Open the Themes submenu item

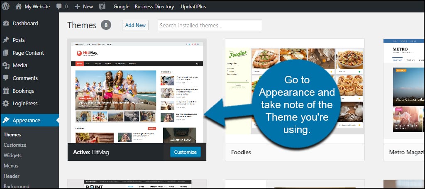point(12,135)
